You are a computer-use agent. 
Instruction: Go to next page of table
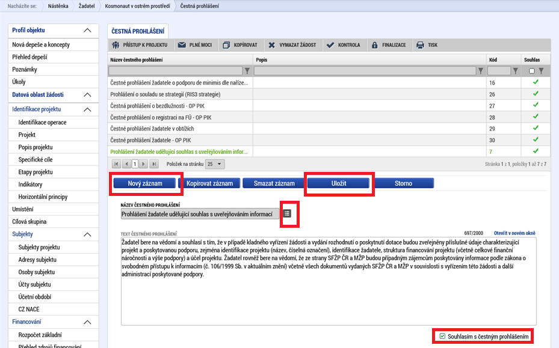(x=143, y=164)
